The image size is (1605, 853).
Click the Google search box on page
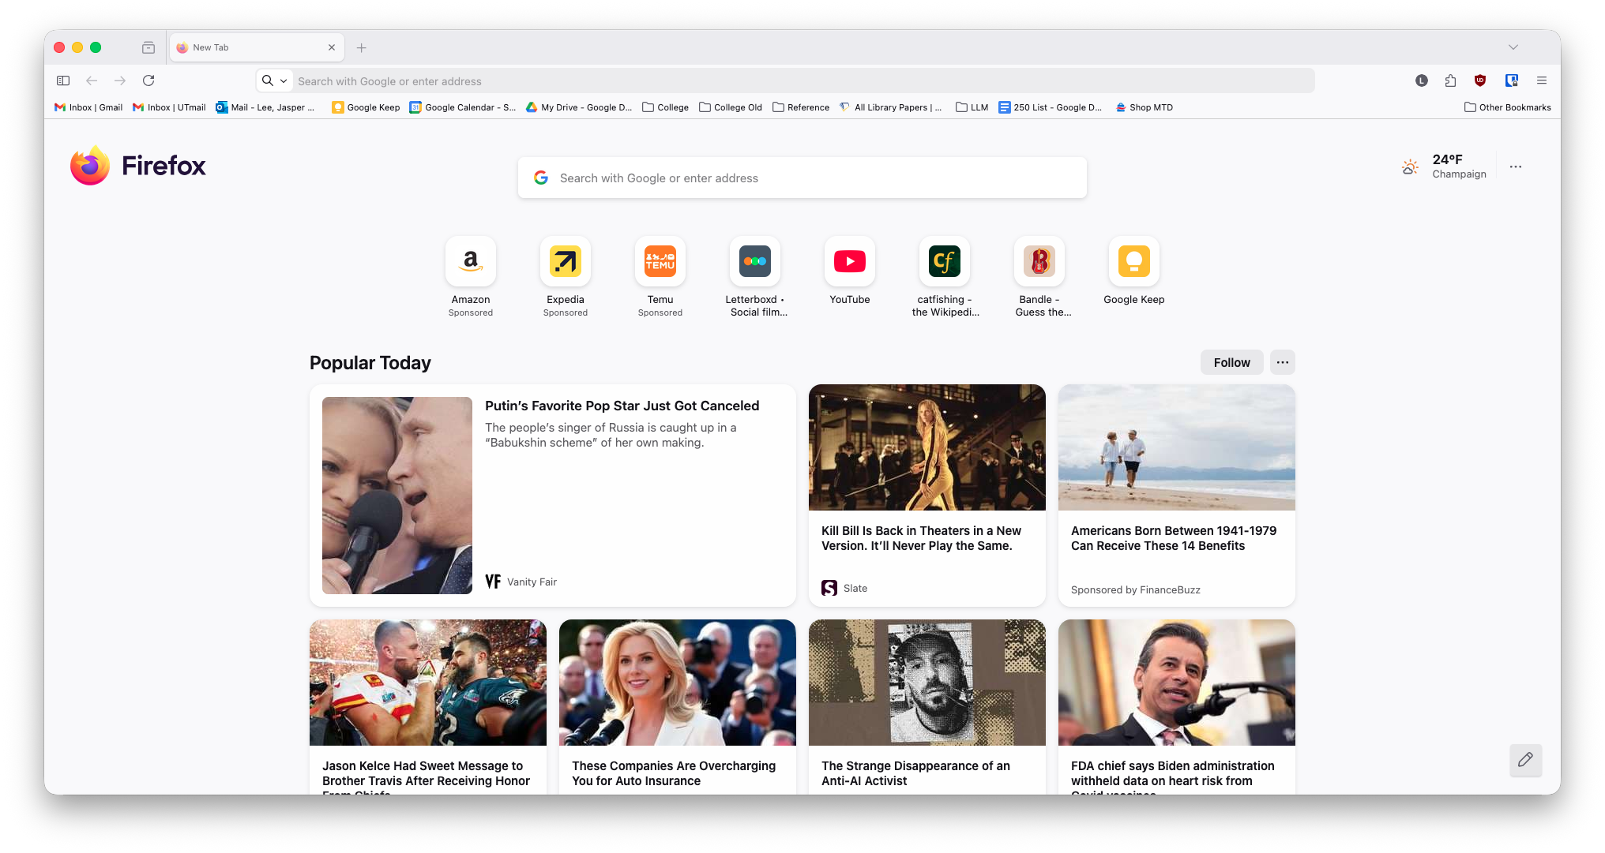pos(802,178)
